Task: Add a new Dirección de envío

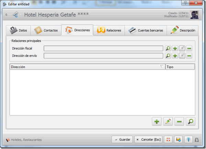Action: click(x=175, y=56)
